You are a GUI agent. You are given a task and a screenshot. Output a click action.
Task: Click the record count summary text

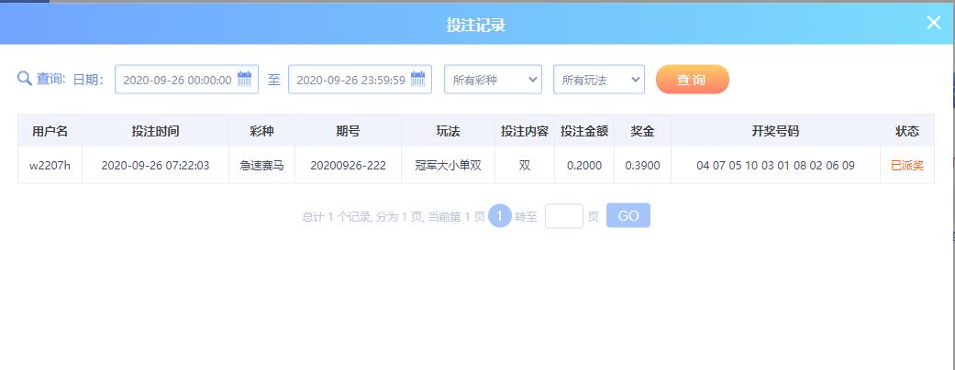point(394,217)
